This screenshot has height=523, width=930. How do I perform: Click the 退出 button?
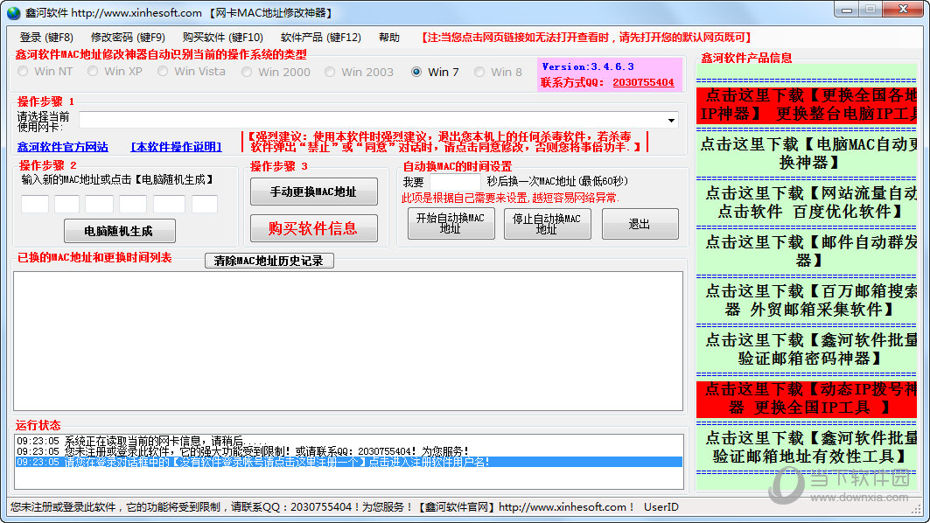pos(640,224)
